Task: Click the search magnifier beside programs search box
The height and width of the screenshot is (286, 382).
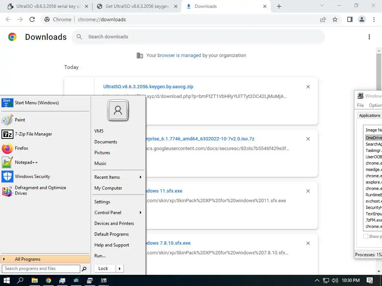Action: [x=84, y=269]
